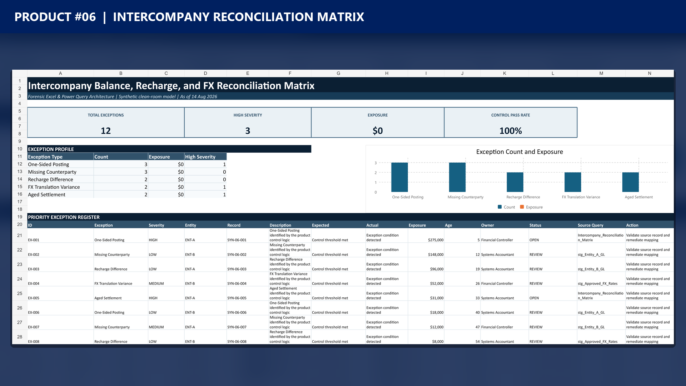
Task: Click the Control Pass Rate 100% card
Action: 511,123
